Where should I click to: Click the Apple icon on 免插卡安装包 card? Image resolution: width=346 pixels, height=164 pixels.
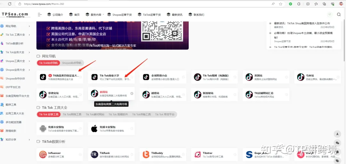click(94, 129)
